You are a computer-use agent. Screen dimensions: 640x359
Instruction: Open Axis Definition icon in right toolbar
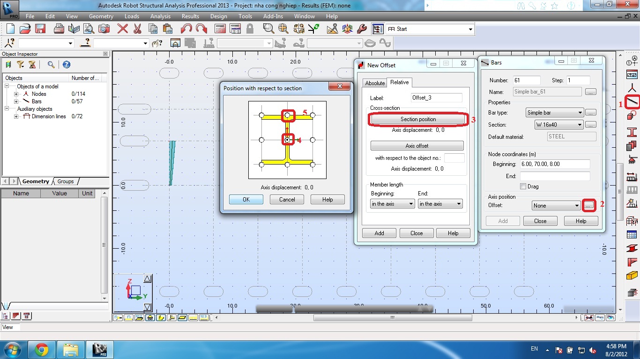[632, 60]
